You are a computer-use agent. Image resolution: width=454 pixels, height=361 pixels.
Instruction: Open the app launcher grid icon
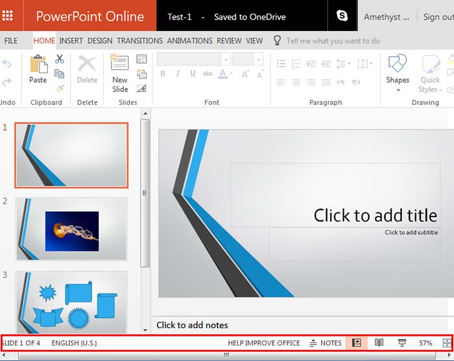(8, 16)
